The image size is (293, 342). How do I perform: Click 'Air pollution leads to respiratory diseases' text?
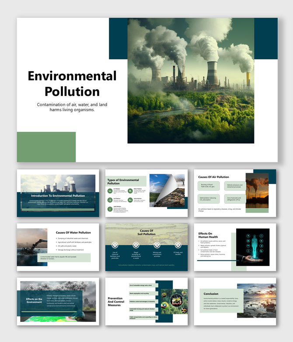coord(220,210)
